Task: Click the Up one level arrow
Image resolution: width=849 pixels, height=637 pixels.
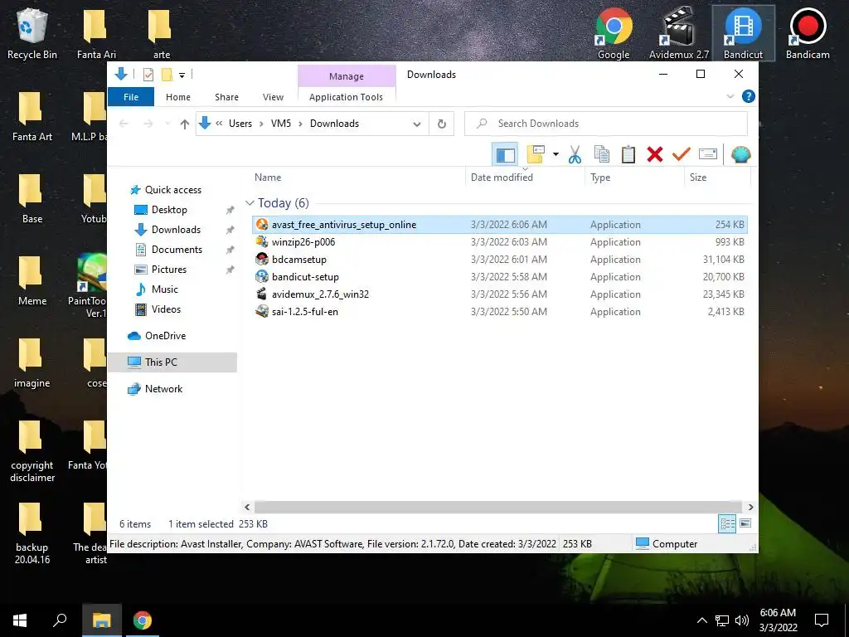Action: (185, 124)
